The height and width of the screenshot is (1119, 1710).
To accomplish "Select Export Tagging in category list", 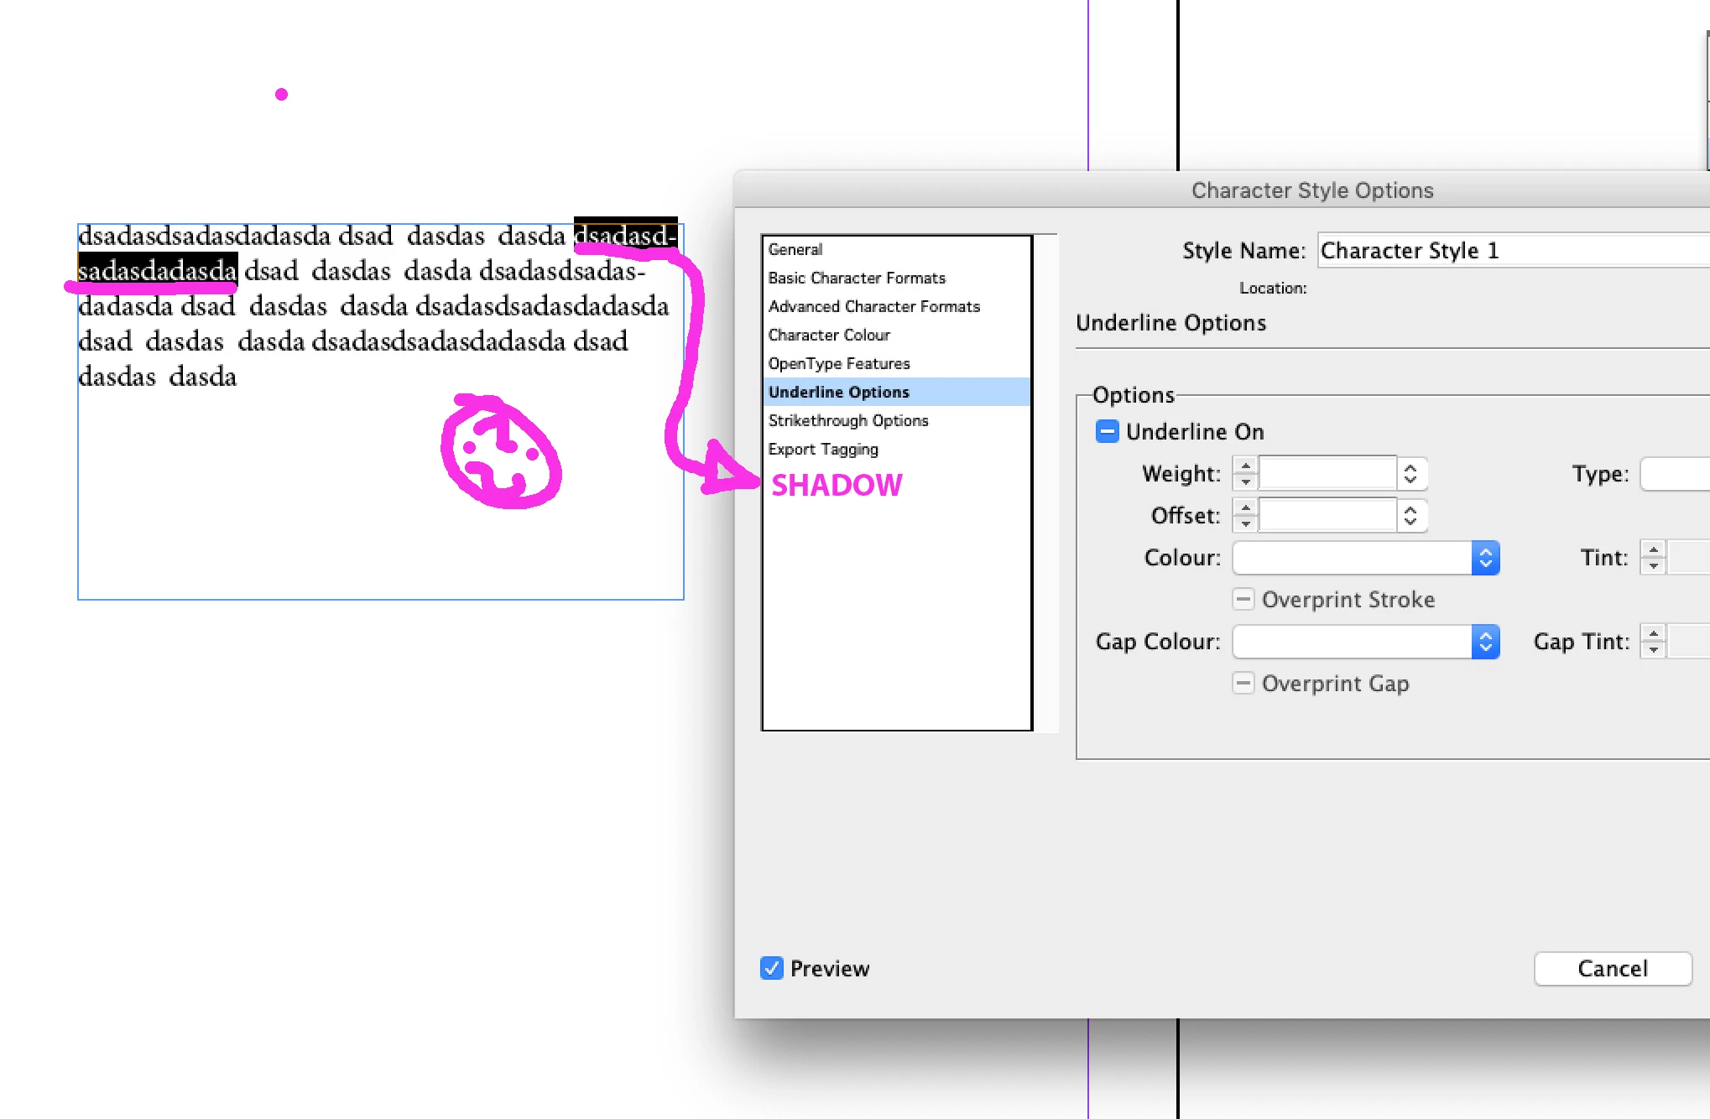I will tap(823, 449).
